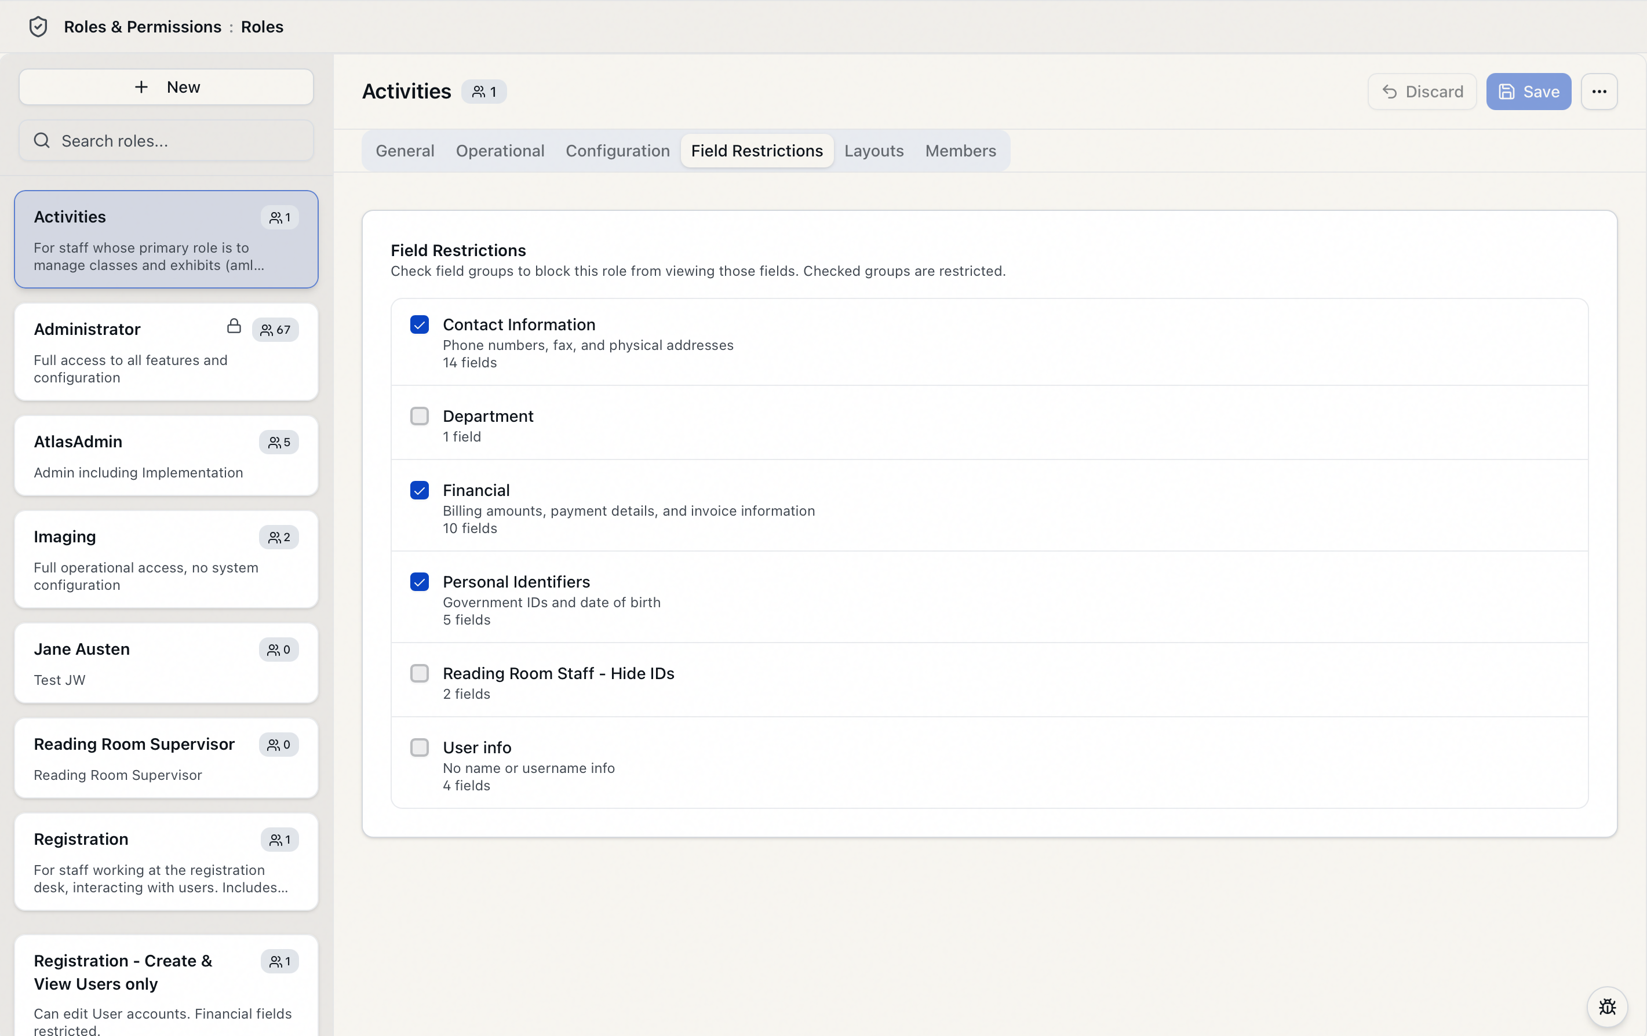Click the magnifier icon in search roles box
The width and height of the screenshot is (1647, 1036).
click(x=42, y=141)
